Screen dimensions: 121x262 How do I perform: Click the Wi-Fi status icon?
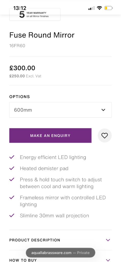point(100,8)
